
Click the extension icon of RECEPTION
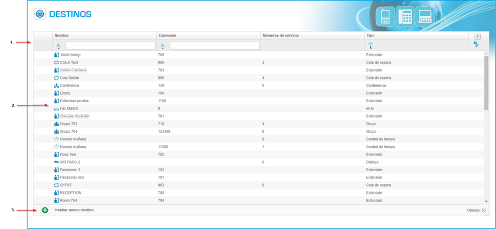click(56, 193)
